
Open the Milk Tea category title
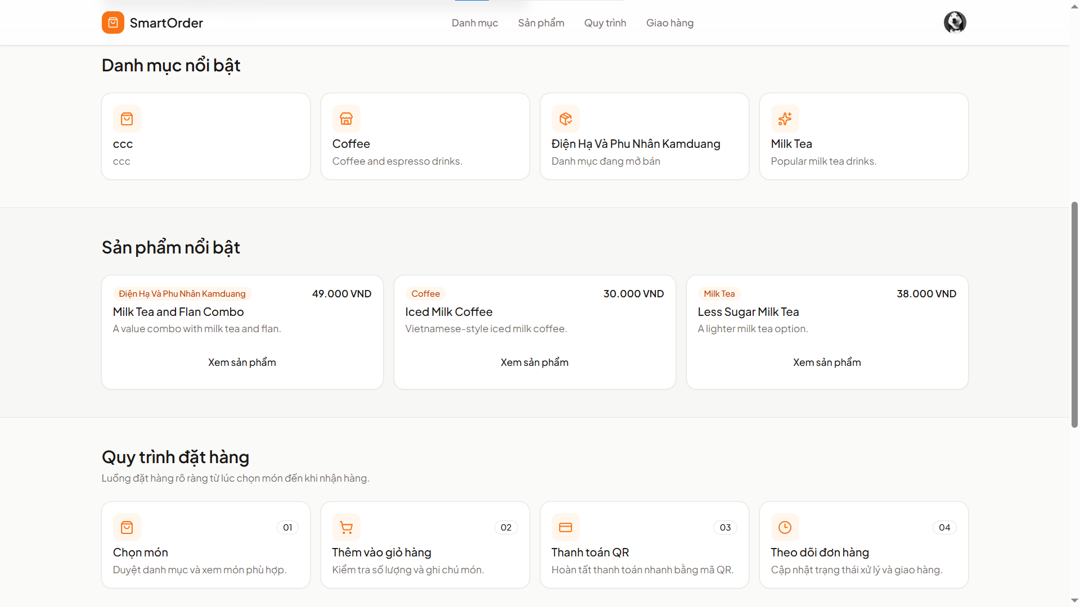tap(791, 144)
